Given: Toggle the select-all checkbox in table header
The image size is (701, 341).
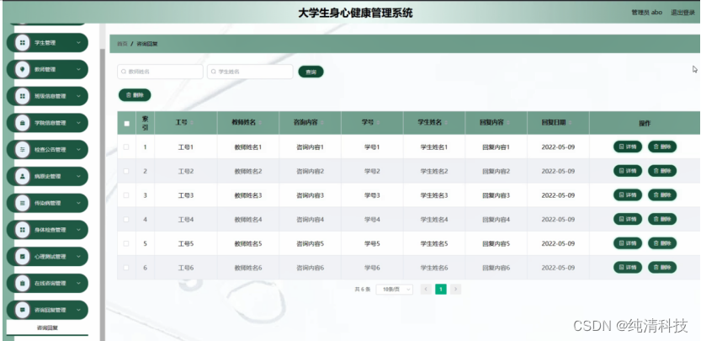Looking at the screenshot, I should click(x=126, y=124).
